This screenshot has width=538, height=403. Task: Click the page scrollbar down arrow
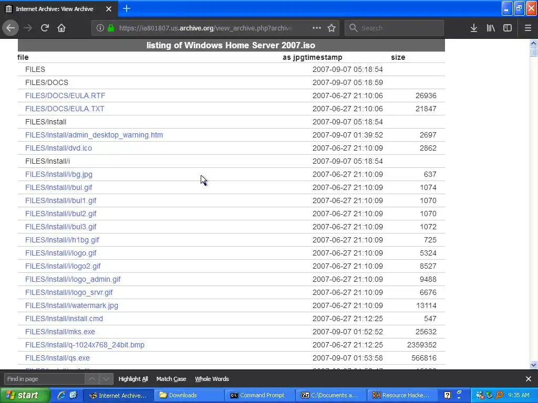click(533, 365)
